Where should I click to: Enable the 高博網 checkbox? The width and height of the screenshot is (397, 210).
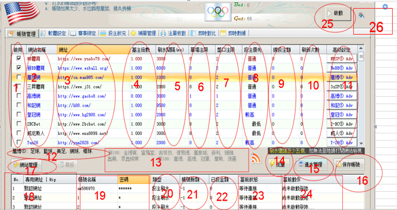click(19, 96)
